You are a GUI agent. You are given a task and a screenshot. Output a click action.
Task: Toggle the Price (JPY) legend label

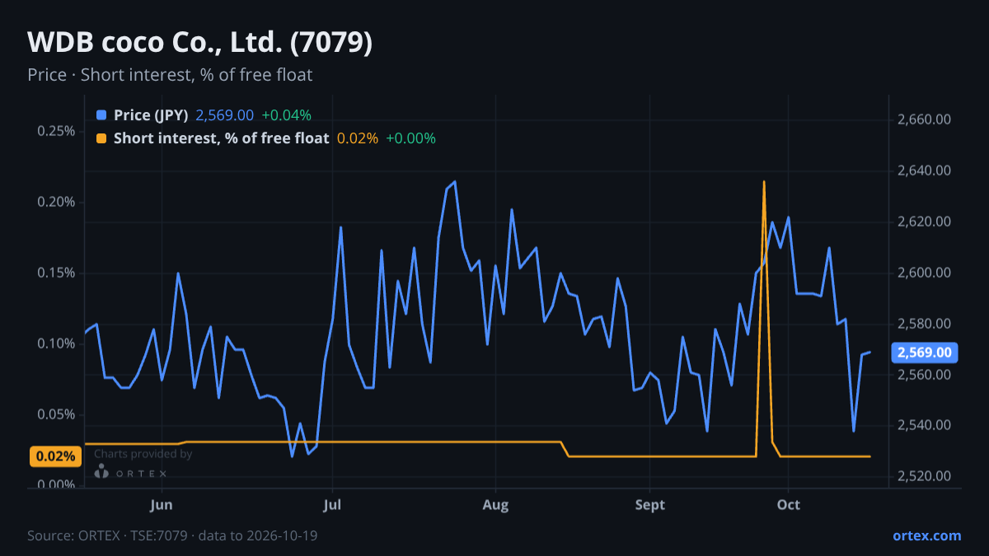coord(151,115)
